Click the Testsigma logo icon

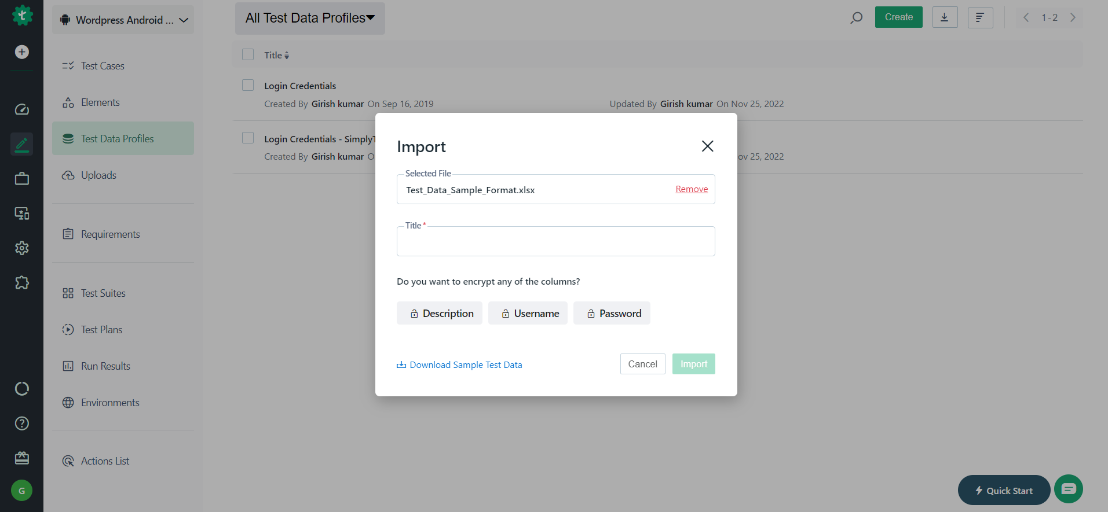22,16
